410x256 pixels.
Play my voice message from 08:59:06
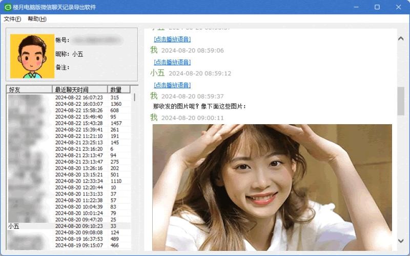[172, 62]
